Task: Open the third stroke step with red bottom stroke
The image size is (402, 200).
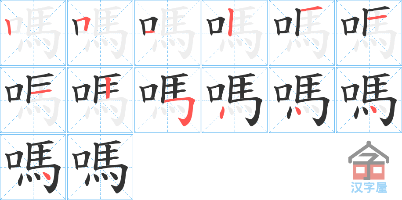Action: coord(167,33)
